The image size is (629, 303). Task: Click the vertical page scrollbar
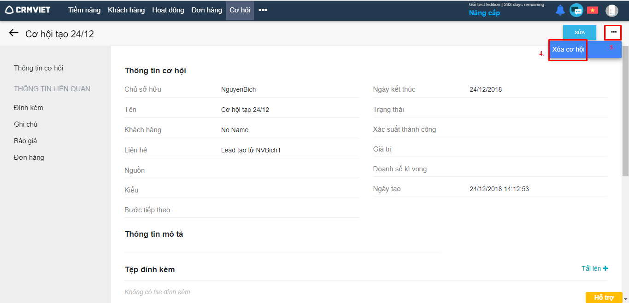(x=625, y=115)
